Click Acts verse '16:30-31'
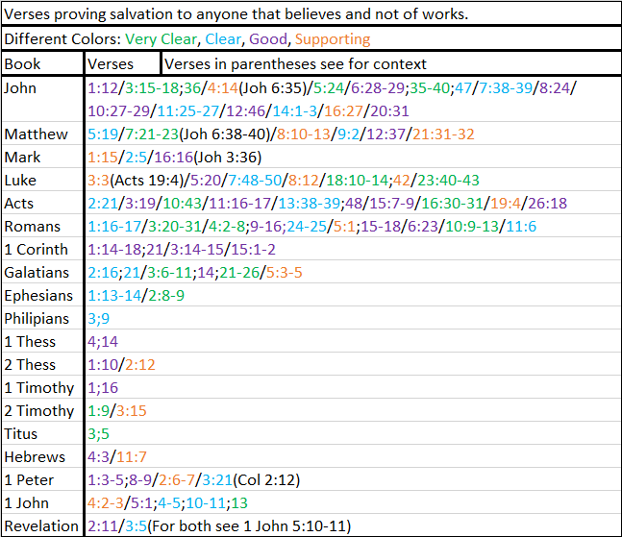 [x=452, y=204]
